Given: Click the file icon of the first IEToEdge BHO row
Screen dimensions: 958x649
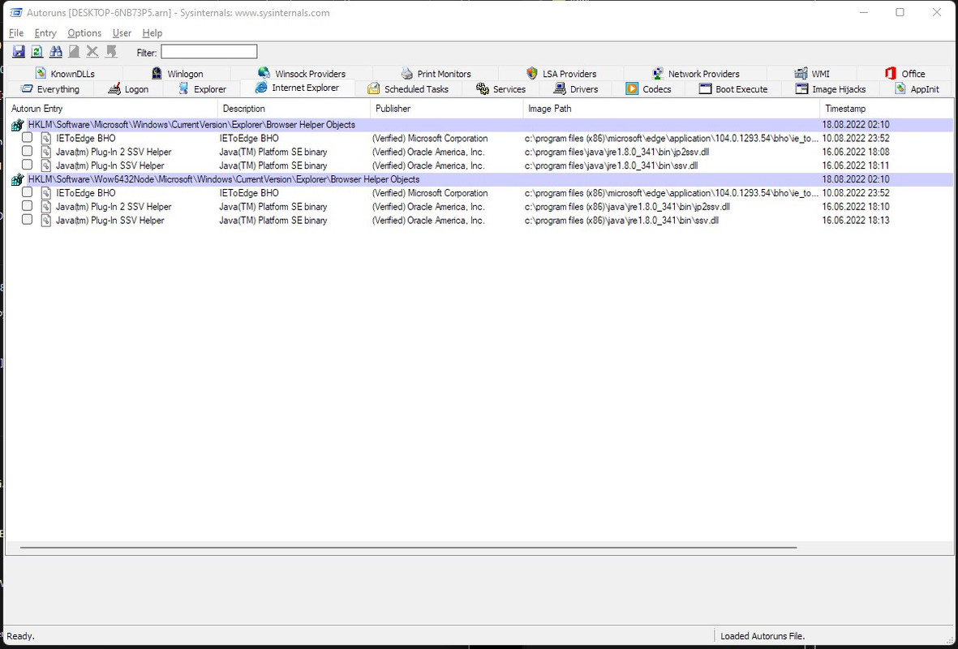Looking at the screenshot, I should coord(45,139).
